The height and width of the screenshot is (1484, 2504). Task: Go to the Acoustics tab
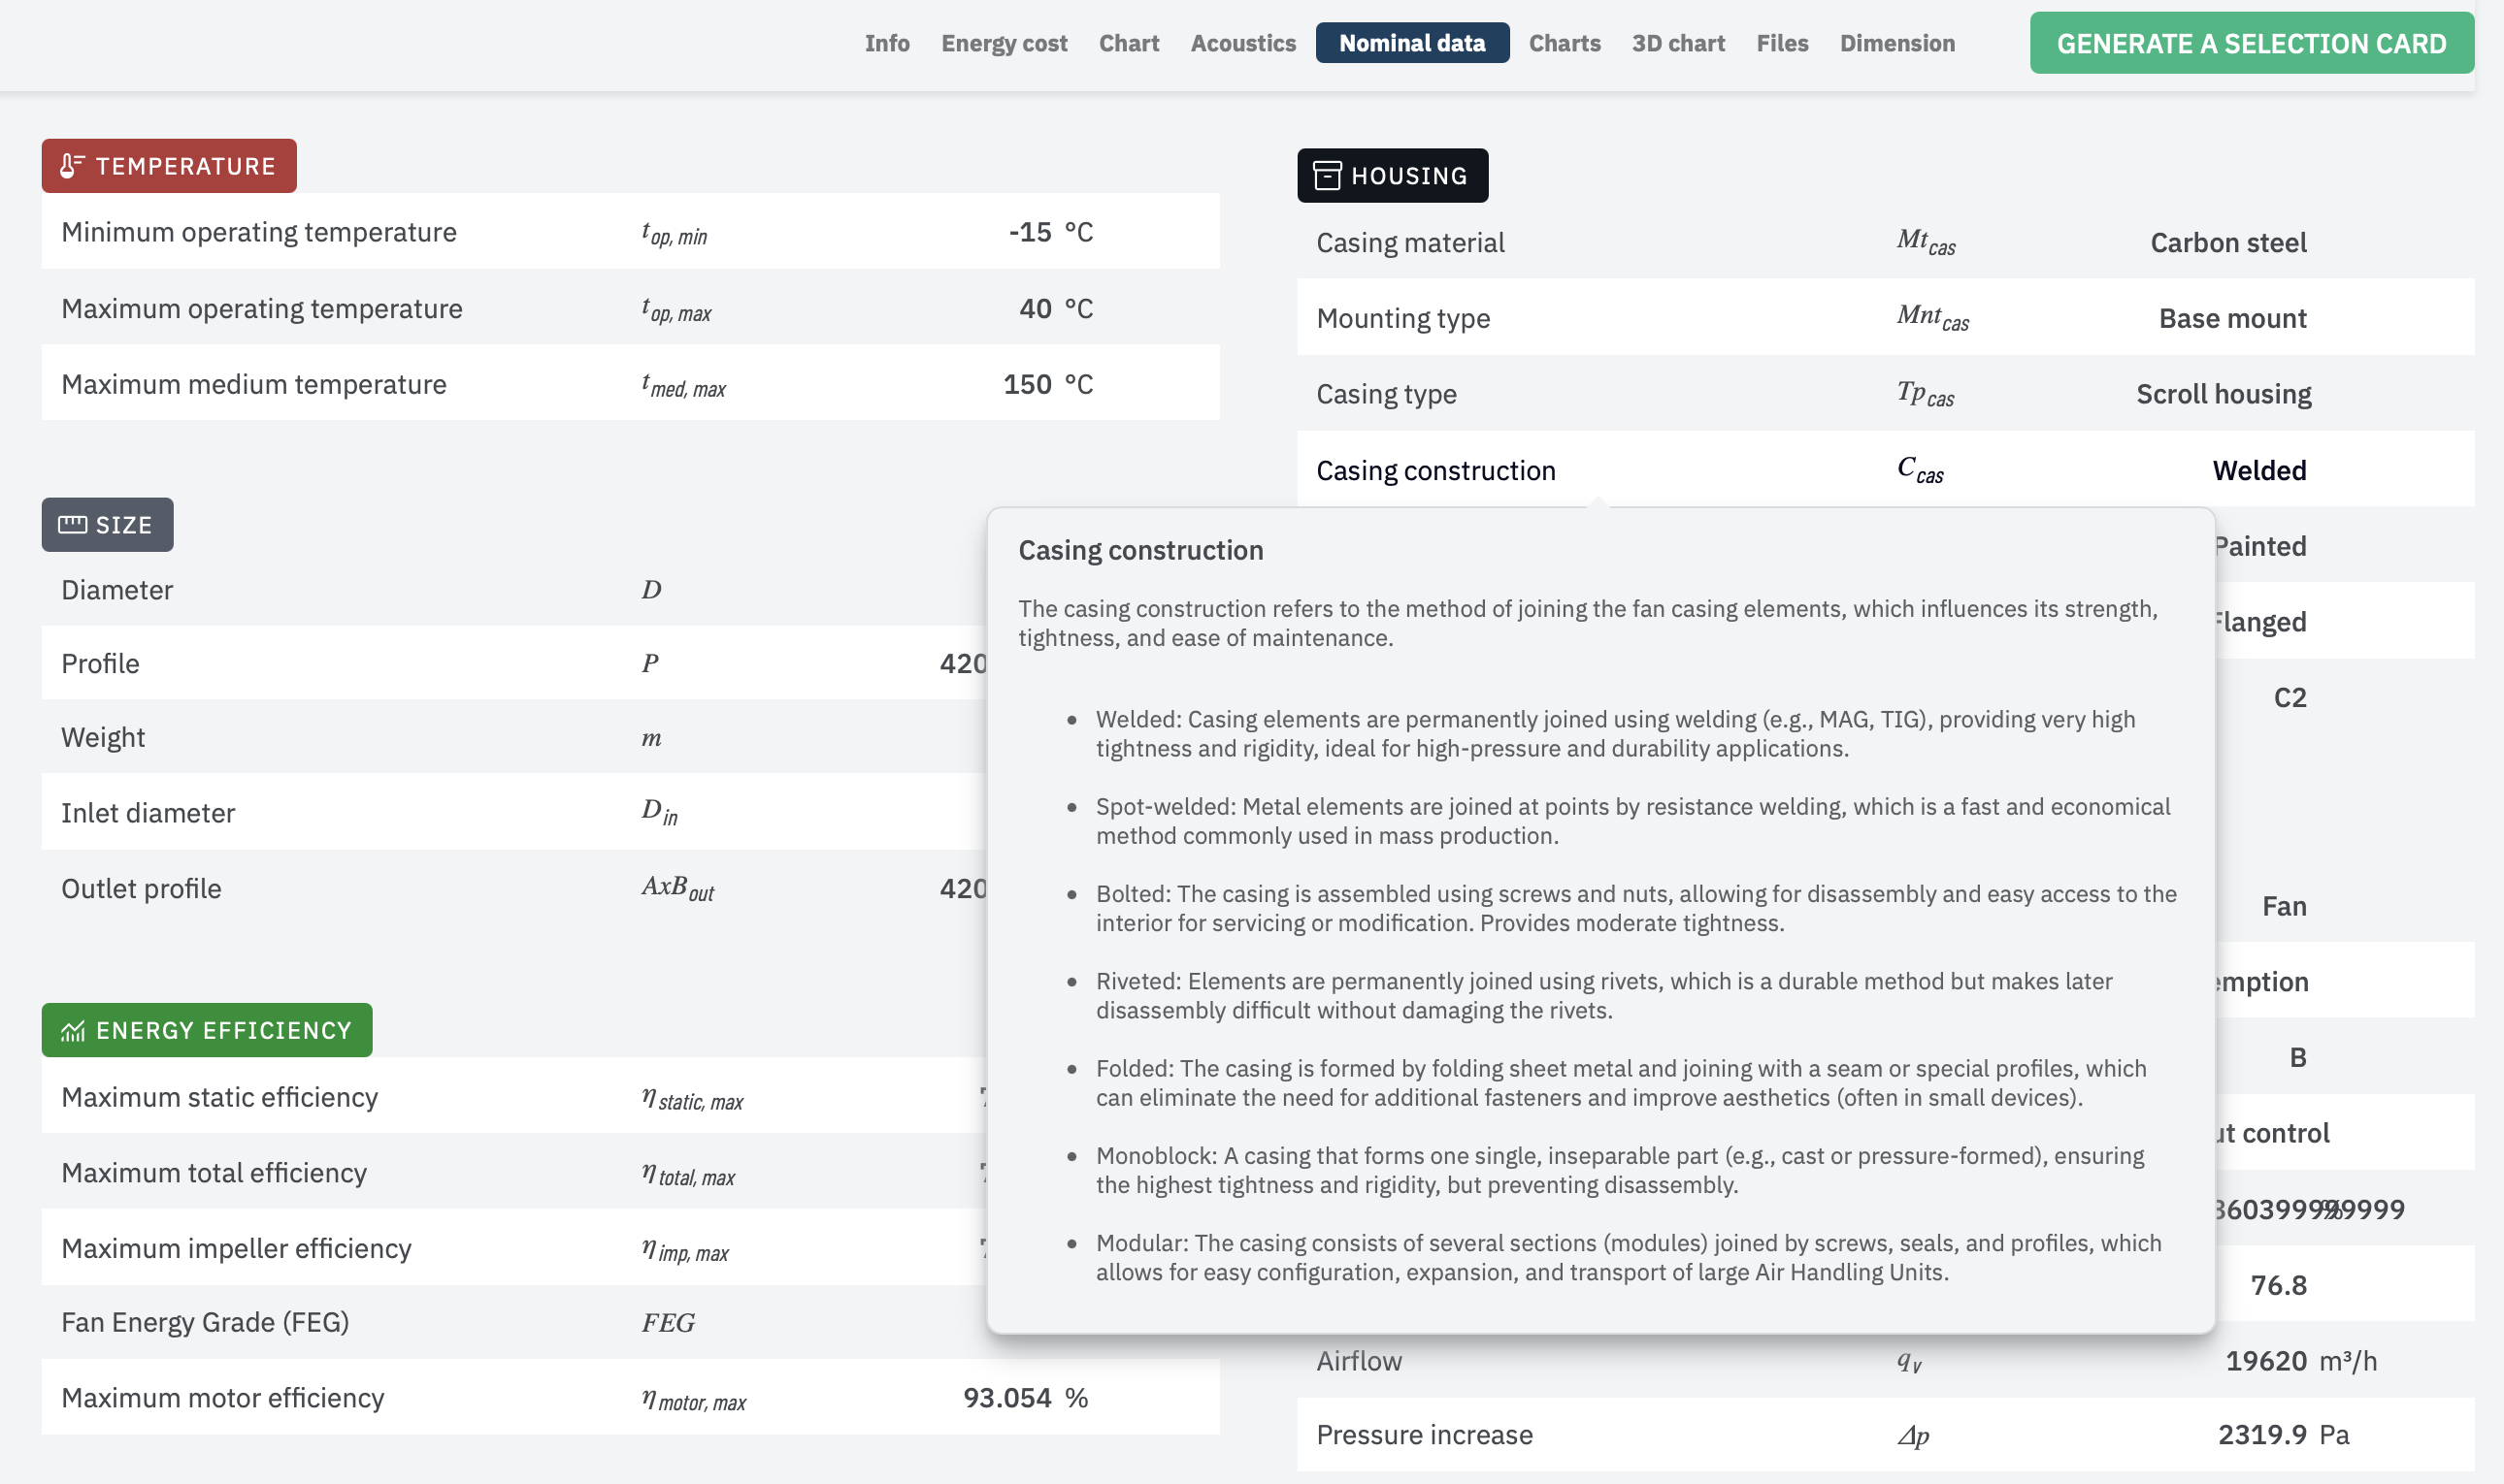pyautogui.click(x=1242, y=43)
